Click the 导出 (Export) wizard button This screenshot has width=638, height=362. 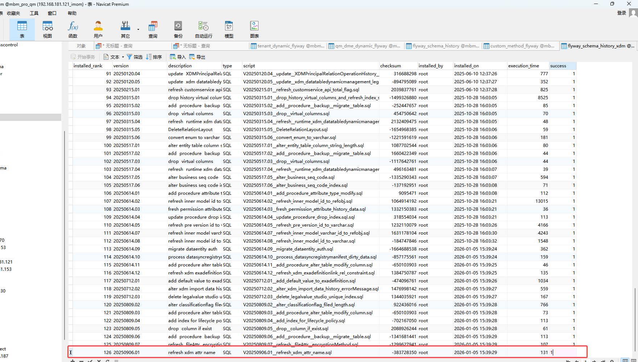click(x=197, y=57)
